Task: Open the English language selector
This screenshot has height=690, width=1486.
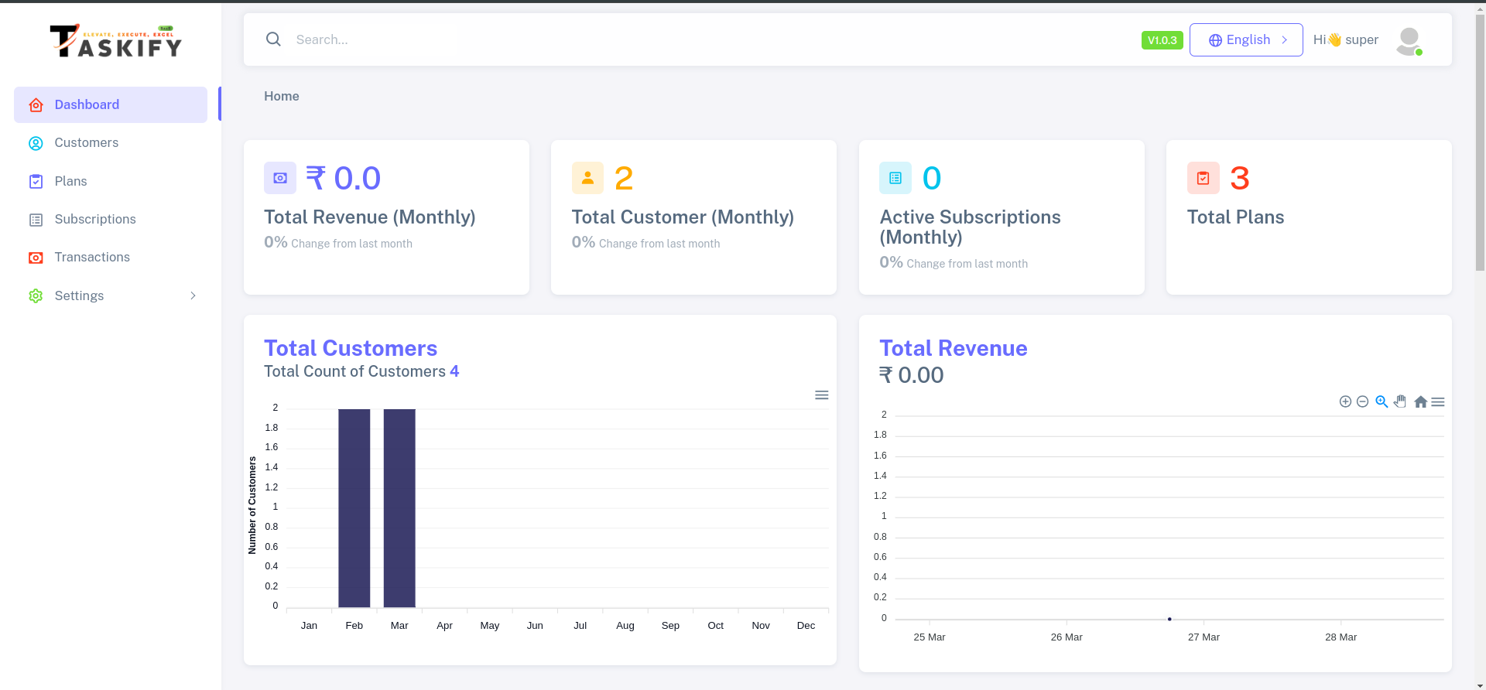Action: pyautogui.click(x=1246, y=39)
